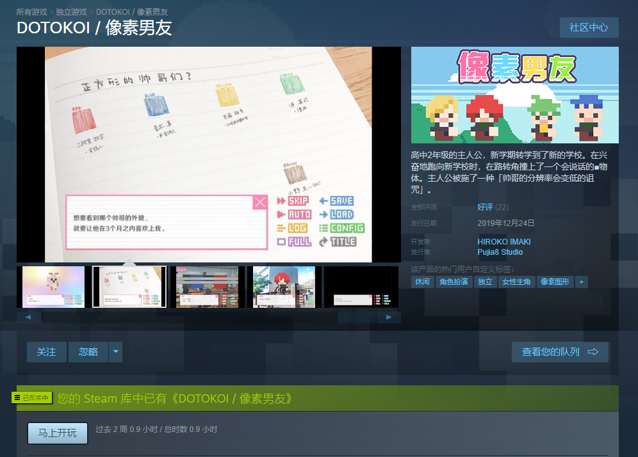Go to 独立游戏 breadcrumb category

click(72, 12)
